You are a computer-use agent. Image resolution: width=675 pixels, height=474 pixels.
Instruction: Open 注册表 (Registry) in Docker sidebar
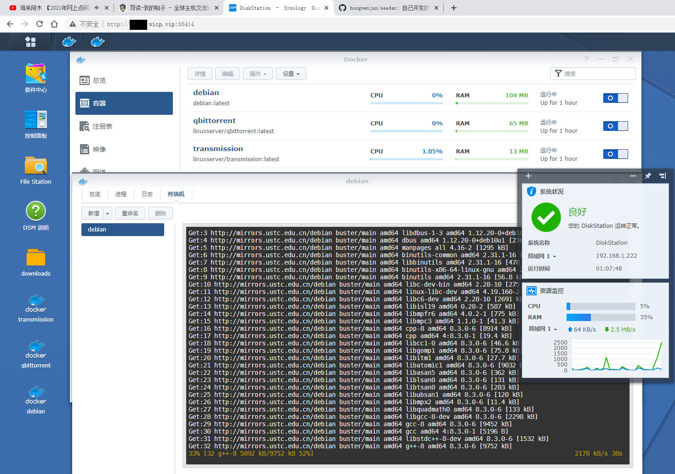[x=124, y=126]
